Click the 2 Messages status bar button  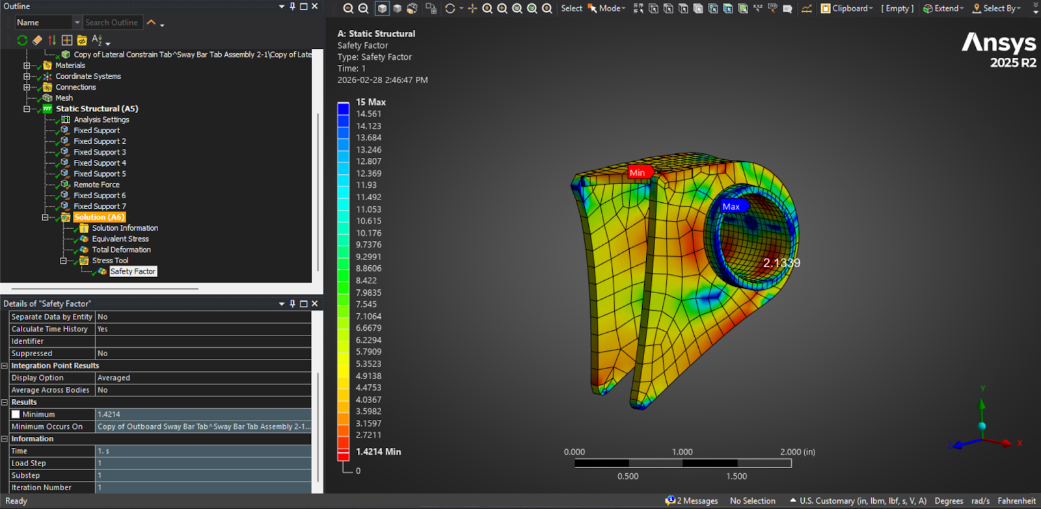[692, 501]
